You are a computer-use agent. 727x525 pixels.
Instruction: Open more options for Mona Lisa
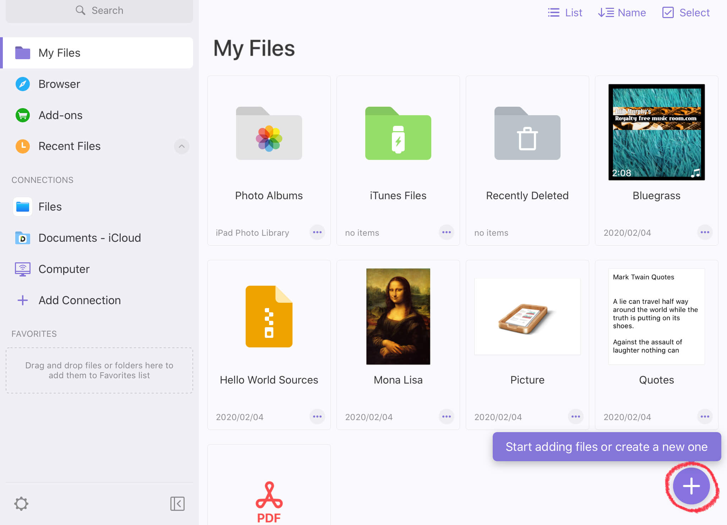click(x=446, y=417)
